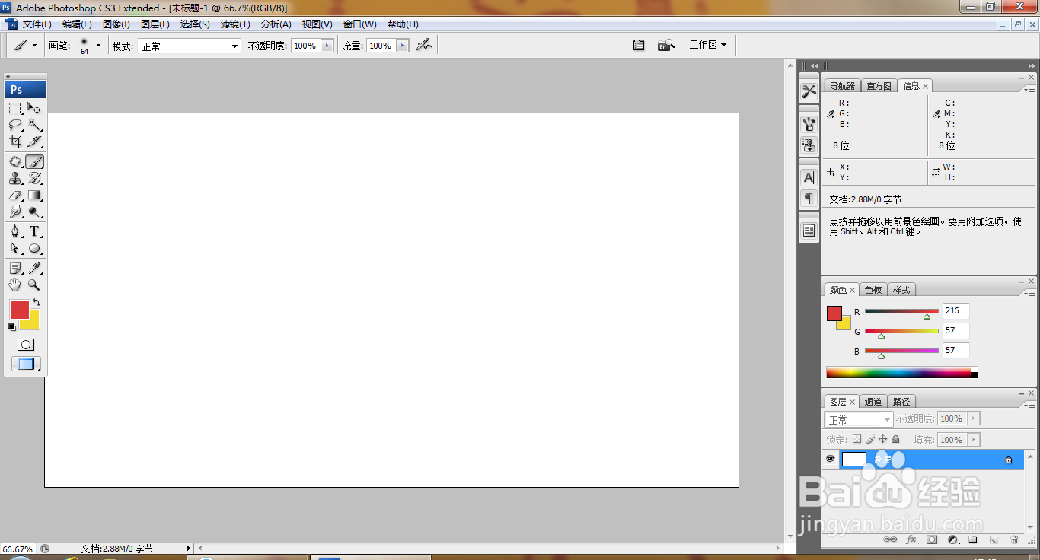Select the Patch healing tool

pyautogui.click(x=15, y=162)
